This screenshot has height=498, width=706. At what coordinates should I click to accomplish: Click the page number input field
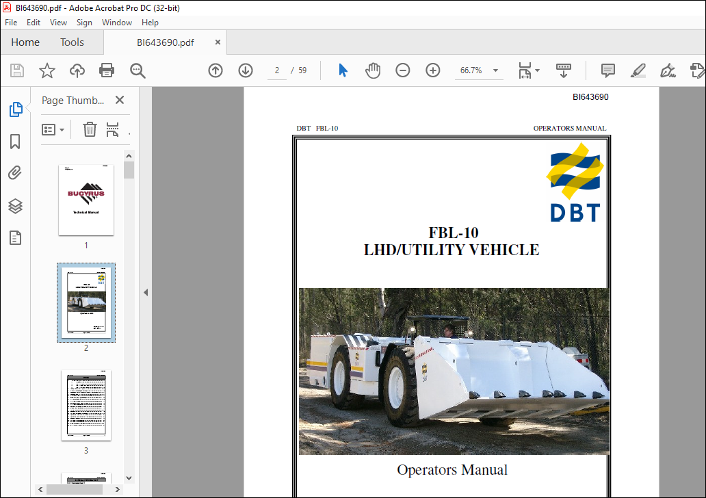click(x=277, y=70)
